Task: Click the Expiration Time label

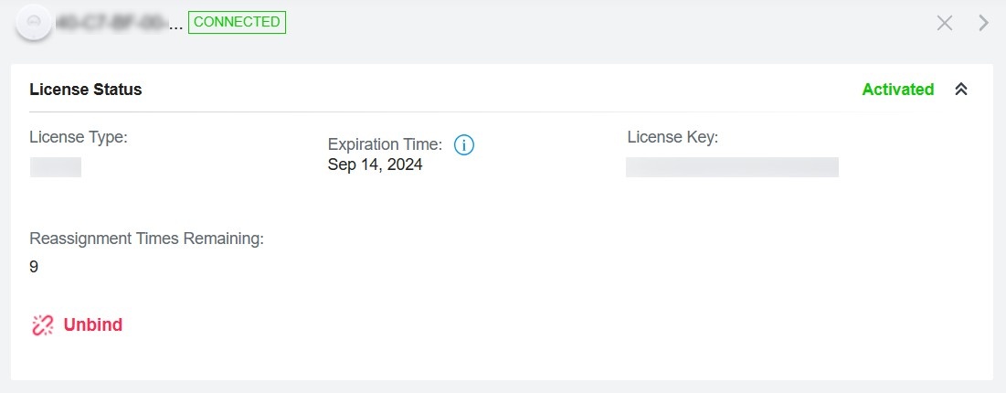Action: [385, 144]
